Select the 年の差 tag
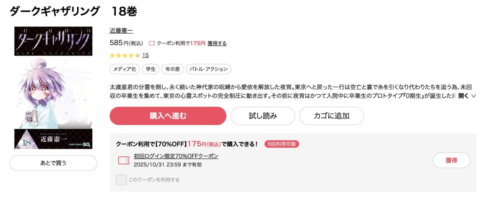 click(x=173, y=69)
